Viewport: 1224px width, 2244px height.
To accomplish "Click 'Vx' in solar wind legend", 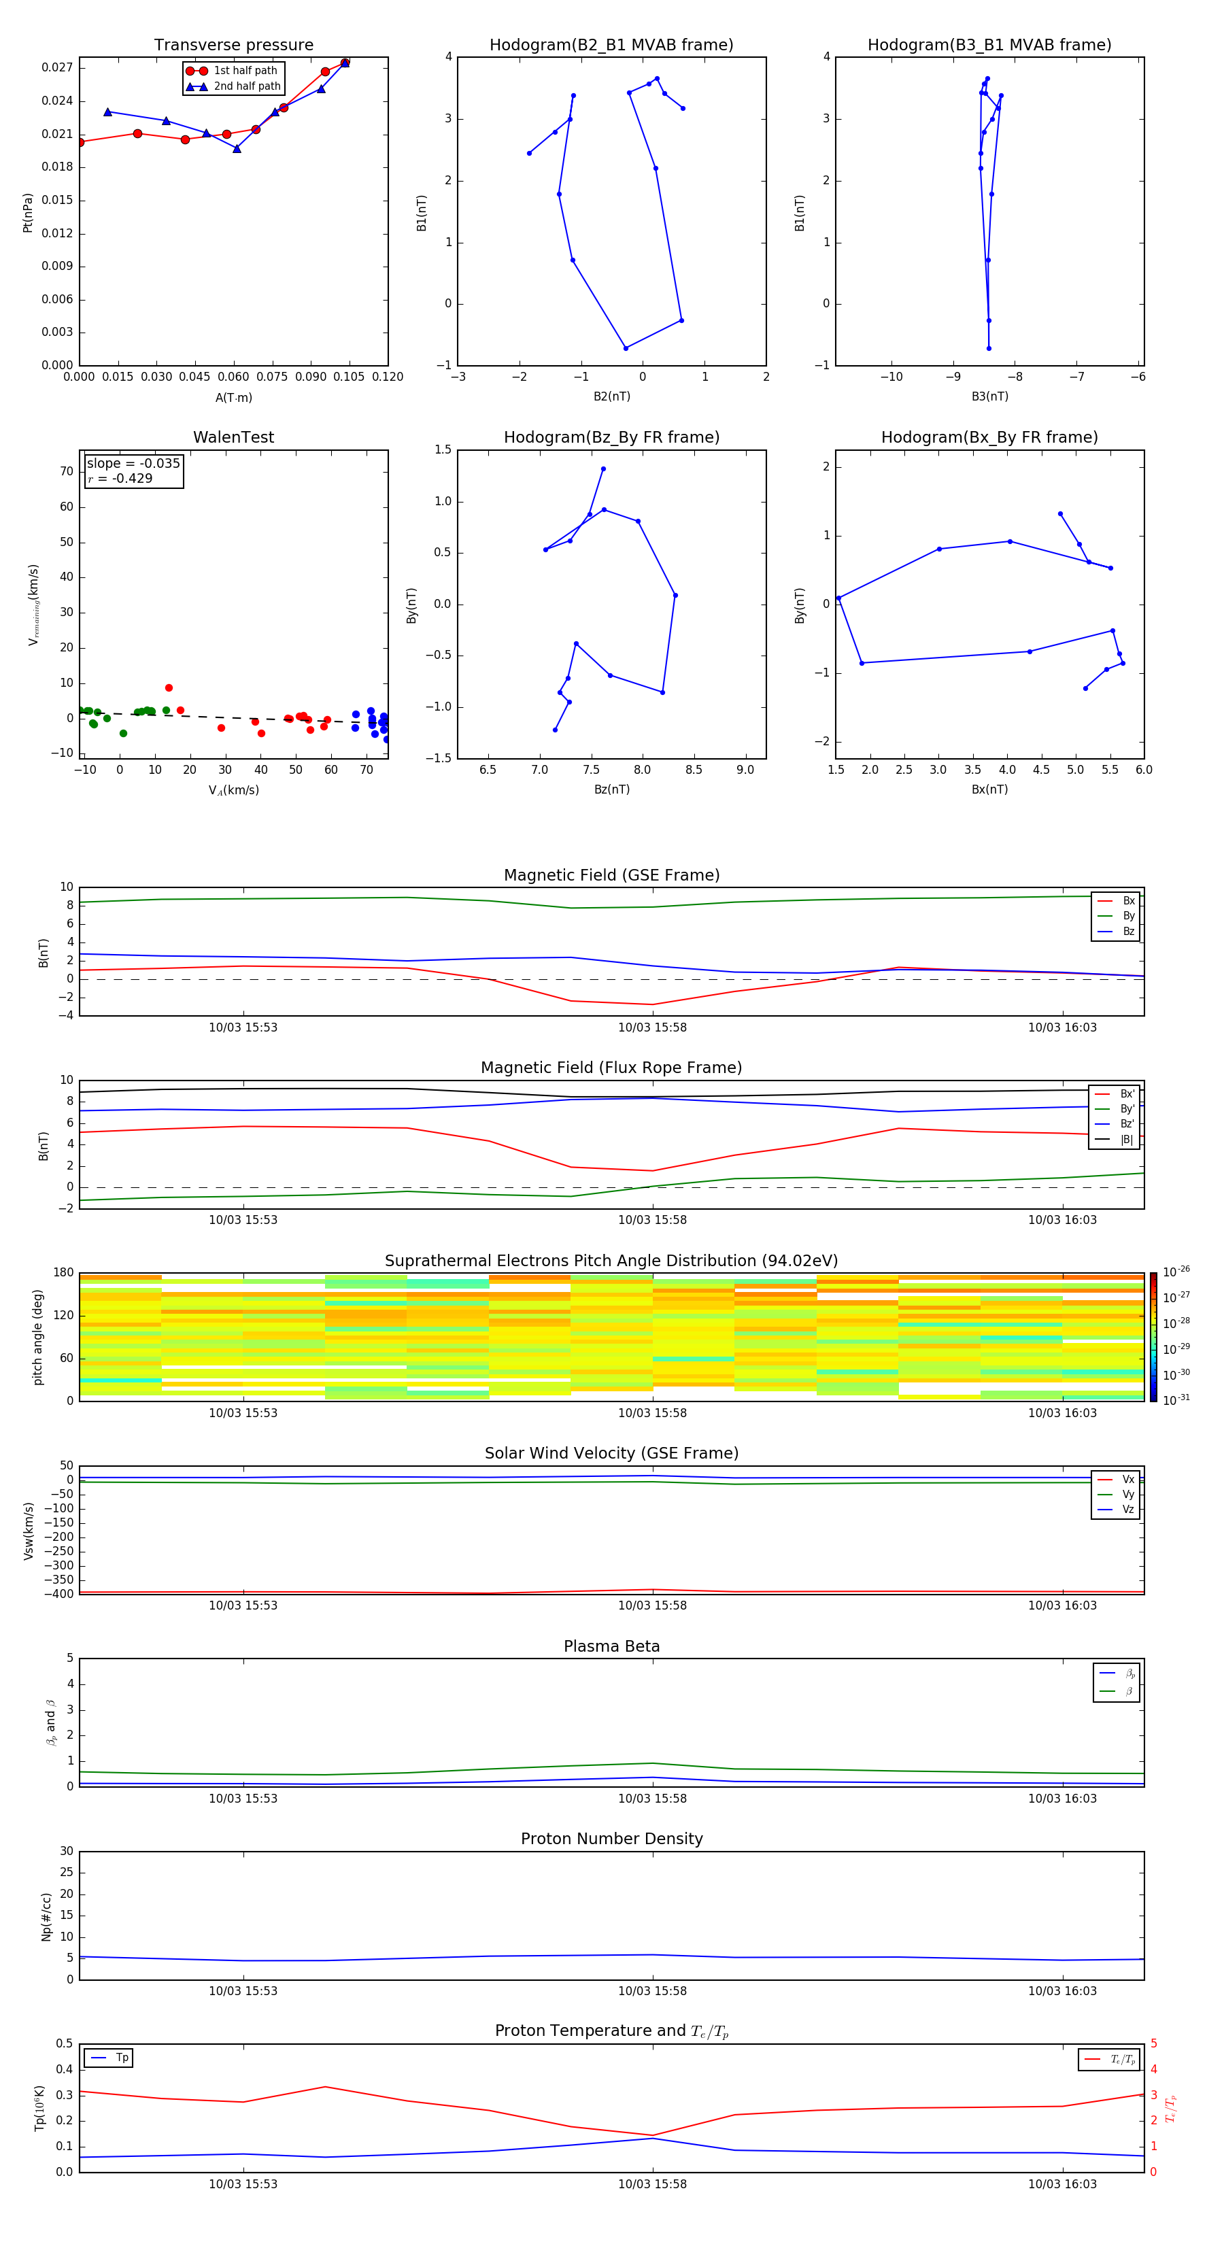I will [1128, 1480].
